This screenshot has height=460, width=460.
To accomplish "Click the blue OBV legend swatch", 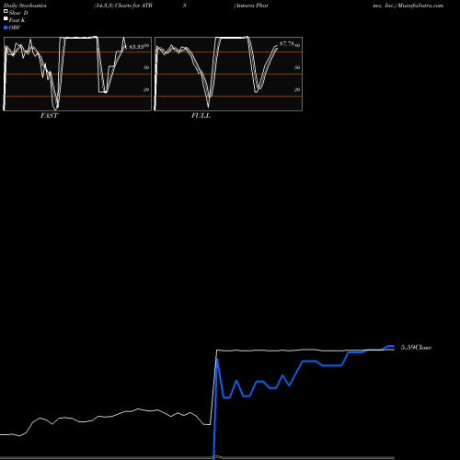I will click(6, 28).
